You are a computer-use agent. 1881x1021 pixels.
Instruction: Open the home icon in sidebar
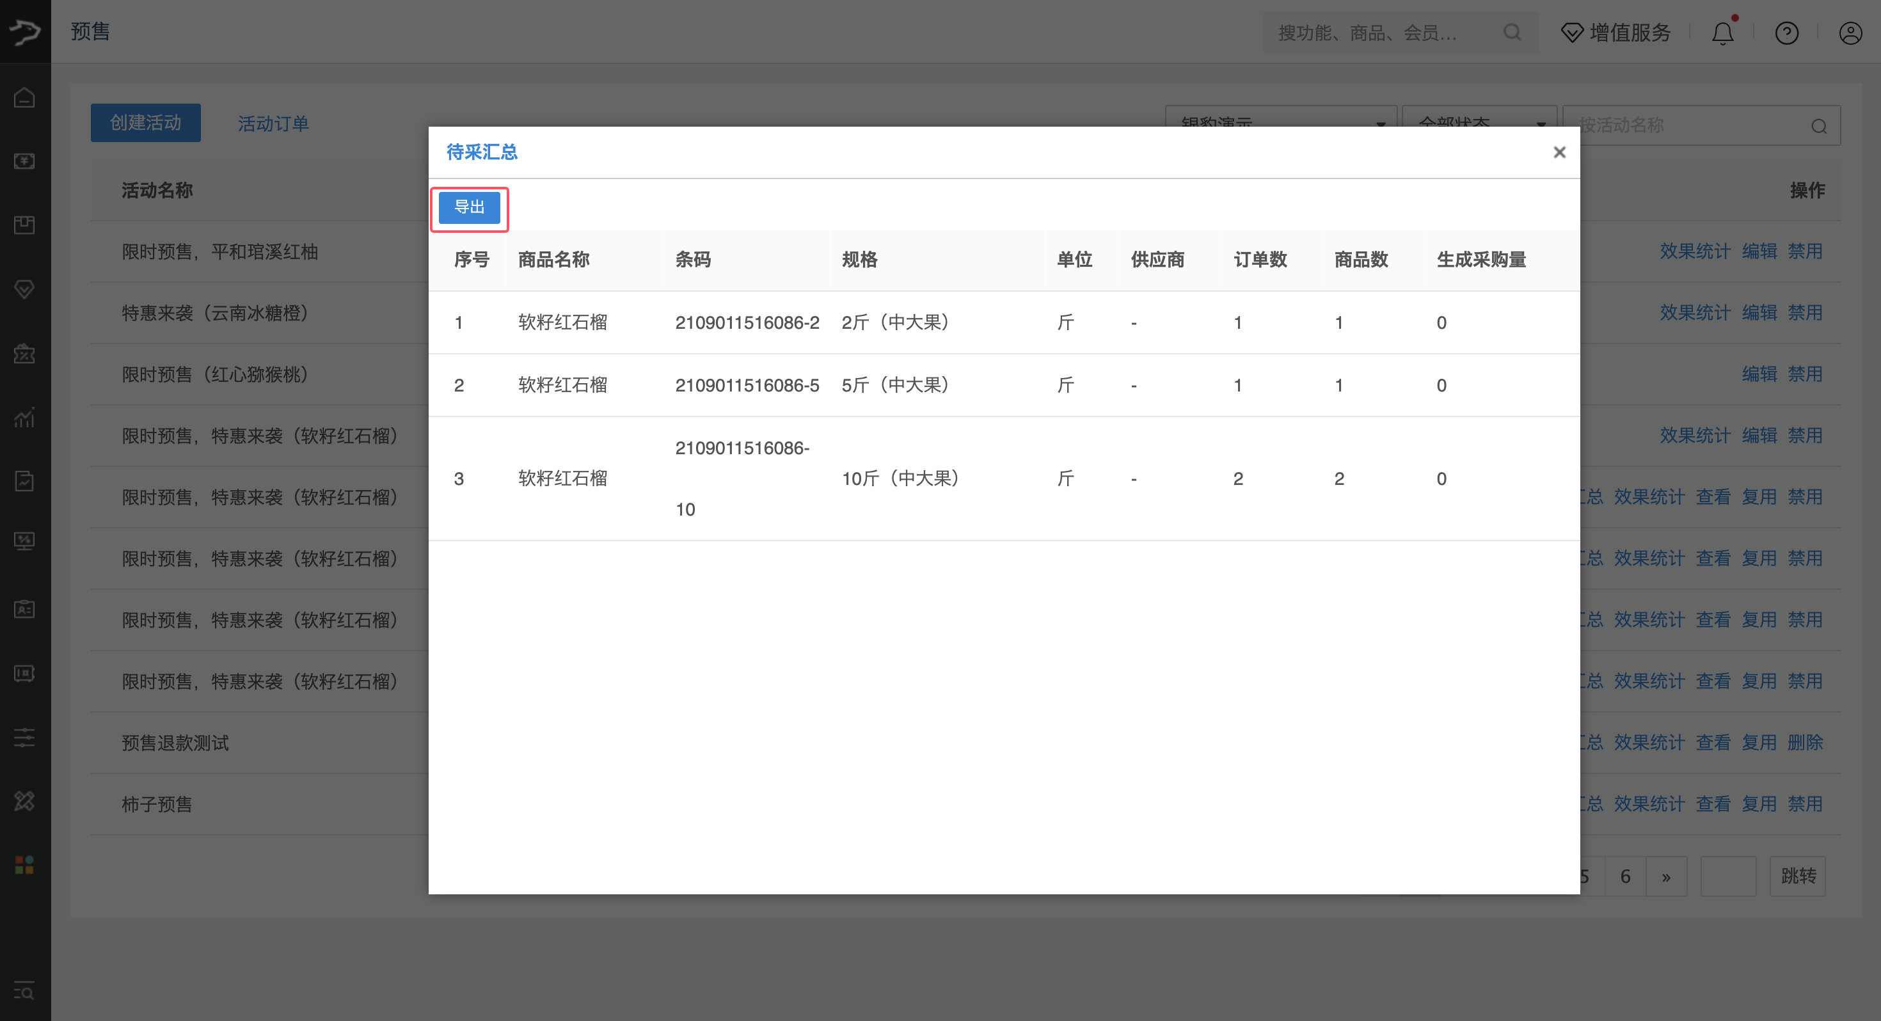click(x=25, y=97)
